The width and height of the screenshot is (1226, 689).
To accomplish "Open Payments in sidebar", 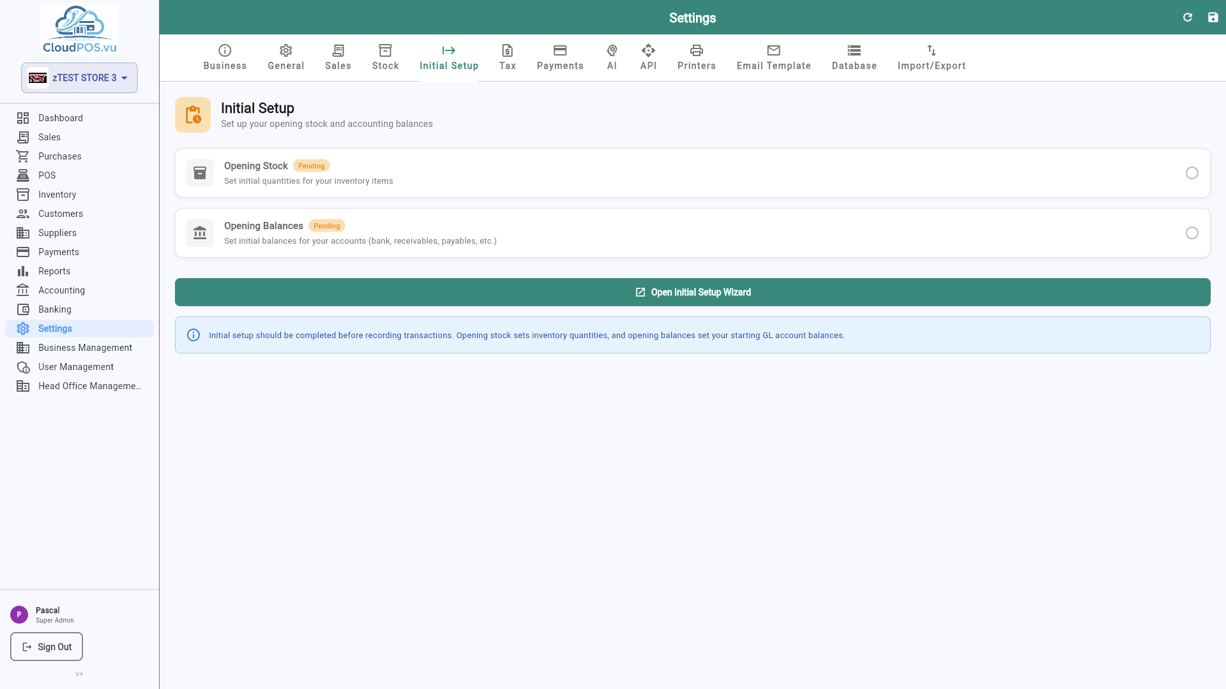I will (x=79, y=252).
